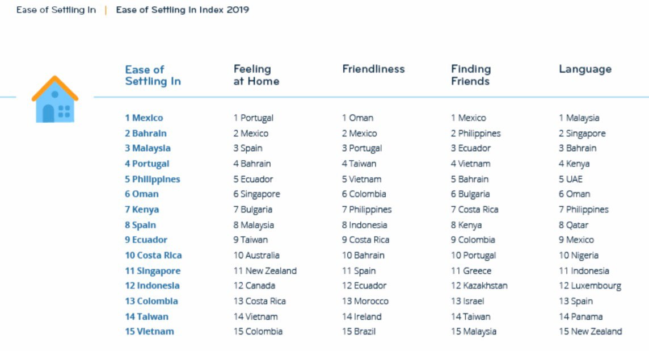Click 13 Morocco in the Friendliness list
The image size is (649, 351).
click(x=365, y=301)
